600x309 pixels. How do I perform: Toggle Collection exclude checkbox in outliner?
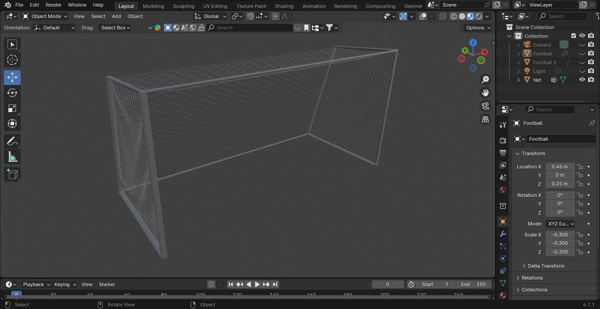573,36
